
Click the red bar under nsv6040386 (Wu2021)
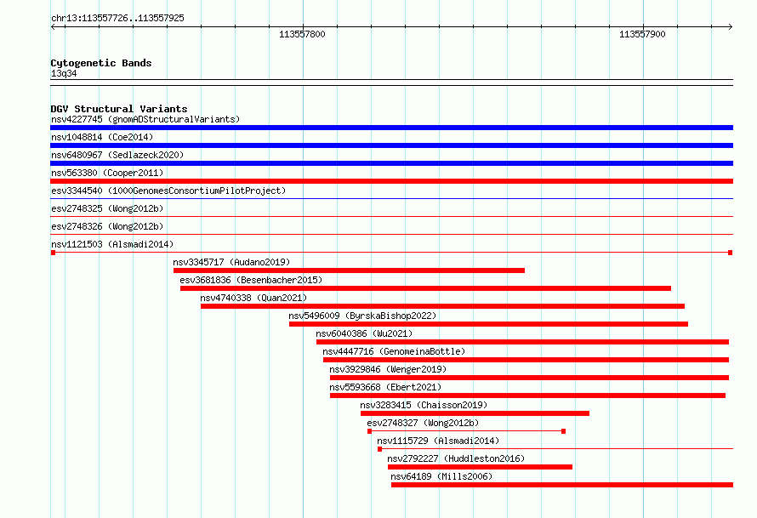pos(523,342)
